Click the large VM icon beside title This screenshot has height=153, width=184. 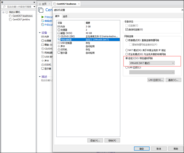coord(41,10)
